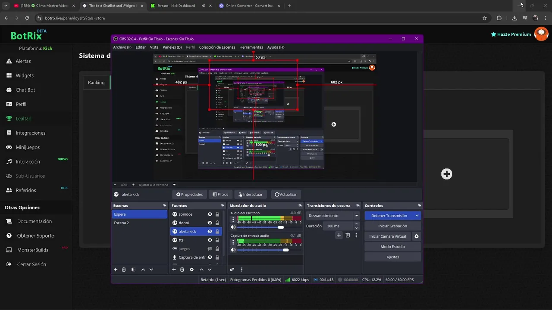
Task: Open Vista menu in OBS
Action: point(154,47)
